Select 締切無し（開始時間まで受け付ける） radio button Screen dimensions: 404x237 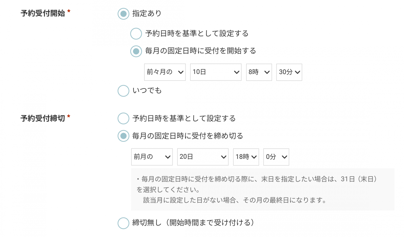(x=123, y=223)
